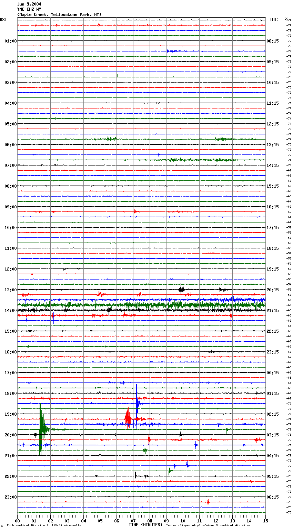Image resolution: width=293 pixels, height=530 pixels.
Task: Select the 13:00 MST row label
Action: 11,290
